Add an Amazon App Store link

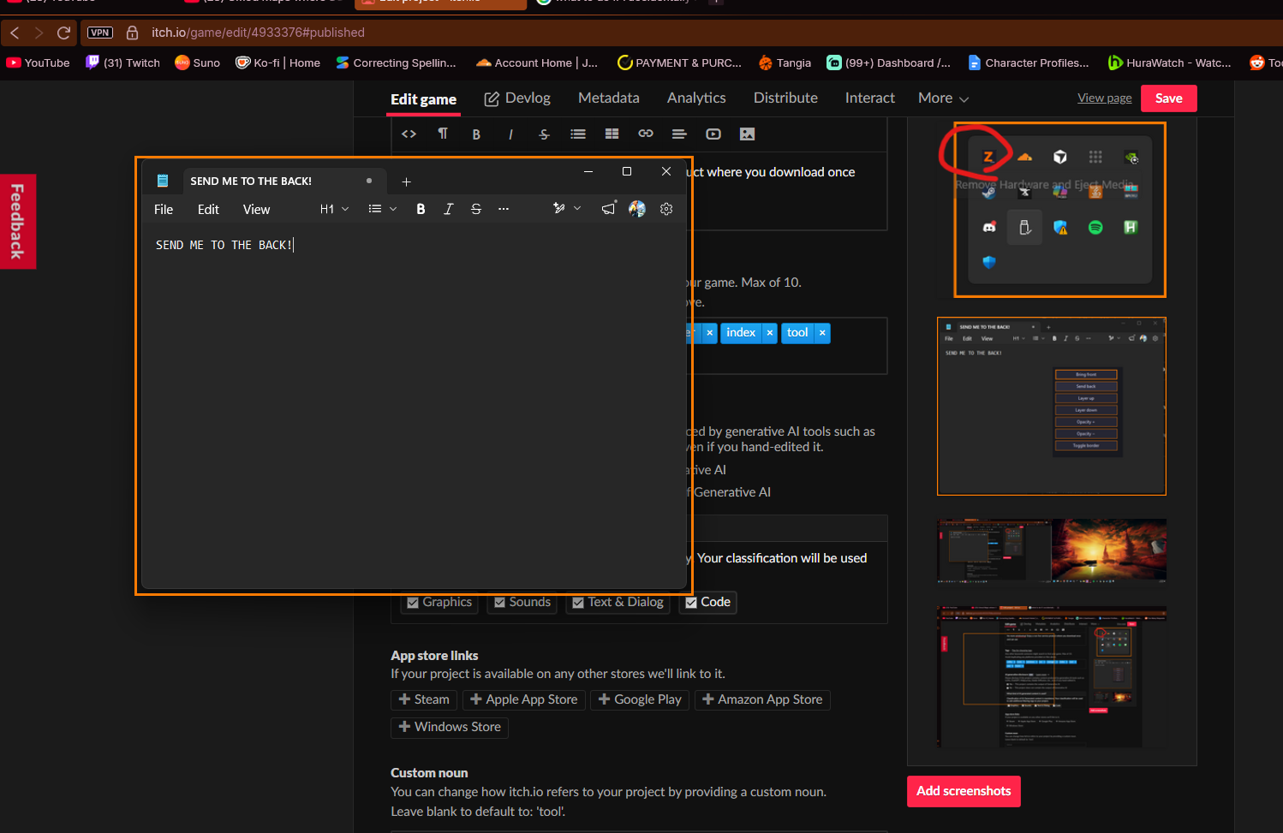click(x=762, y=699)
